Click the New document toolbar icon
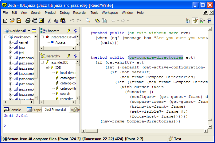The height and width of the screenshot is (143, 215). click(5, 21)
